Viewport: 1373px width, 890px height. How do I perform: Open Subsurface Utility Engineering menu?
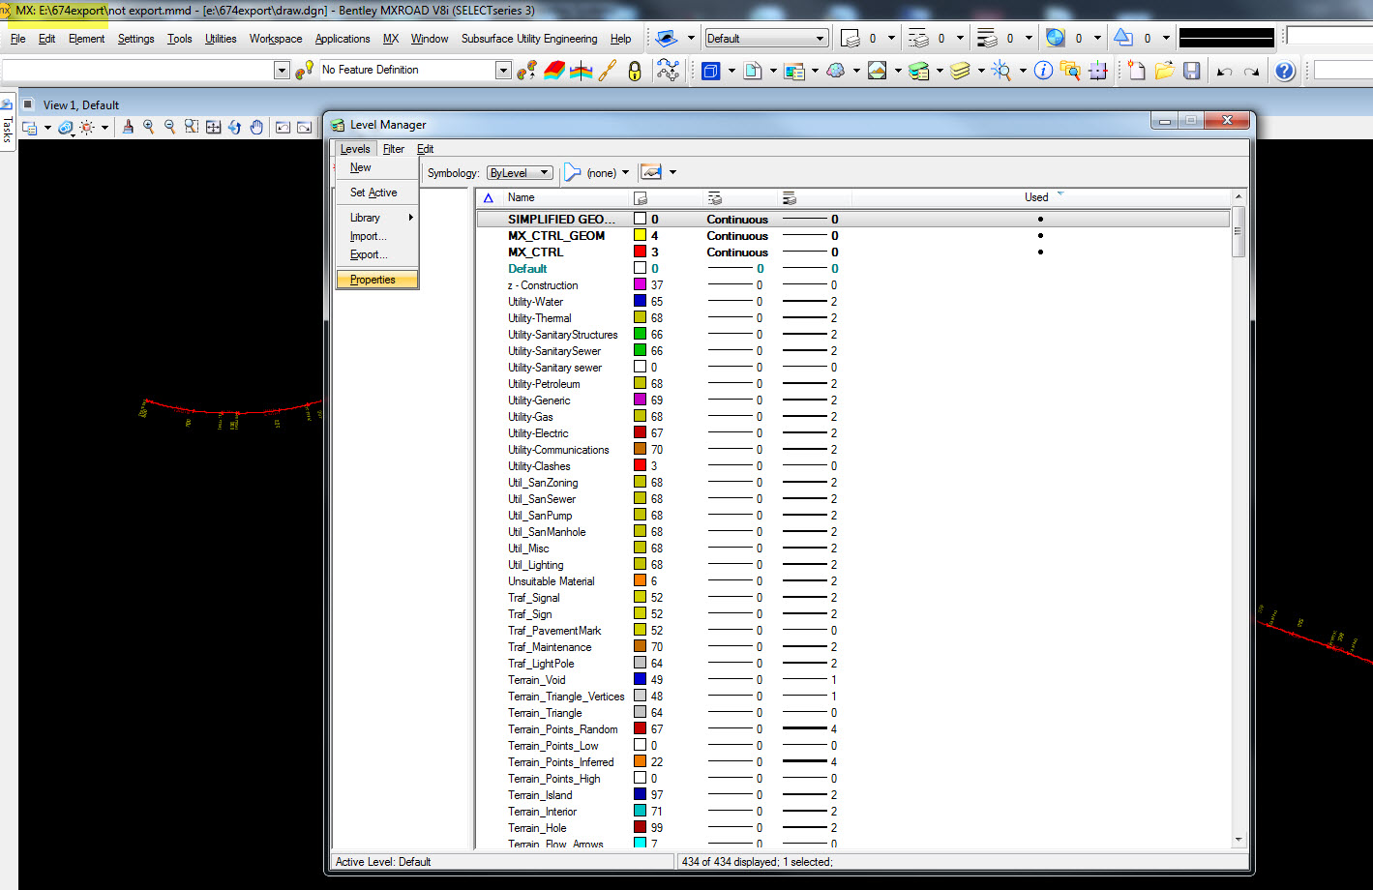[x=529, y=39]
